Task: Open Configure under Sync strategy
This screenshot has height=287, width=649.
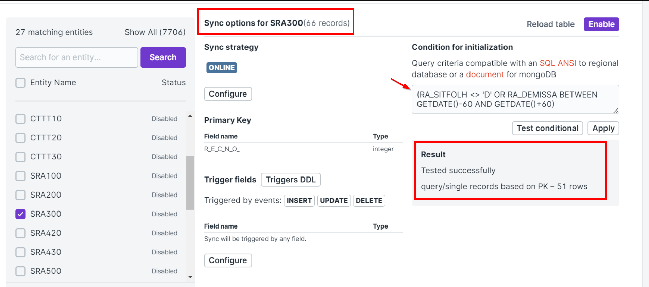Action: click(228, 94)
